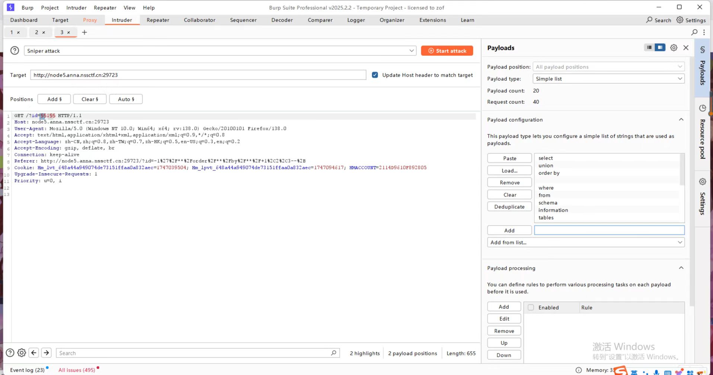
Task: Switch Payloads panel to right-docked layout
Action: [660, 47]
